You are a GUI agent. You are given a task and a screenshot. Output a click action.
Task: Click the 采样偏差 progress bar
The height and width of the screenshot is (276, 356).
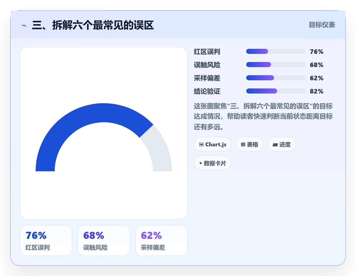pos(276,78)
